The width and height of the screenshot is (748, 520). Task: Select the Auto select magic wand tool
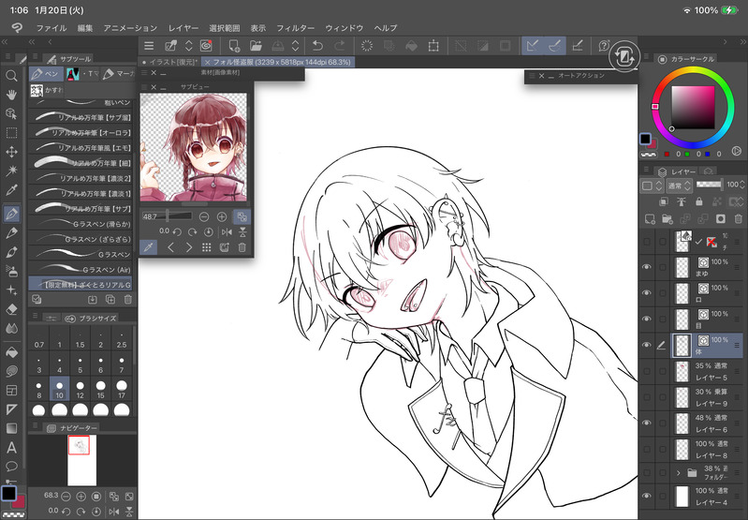click(11, 171)
